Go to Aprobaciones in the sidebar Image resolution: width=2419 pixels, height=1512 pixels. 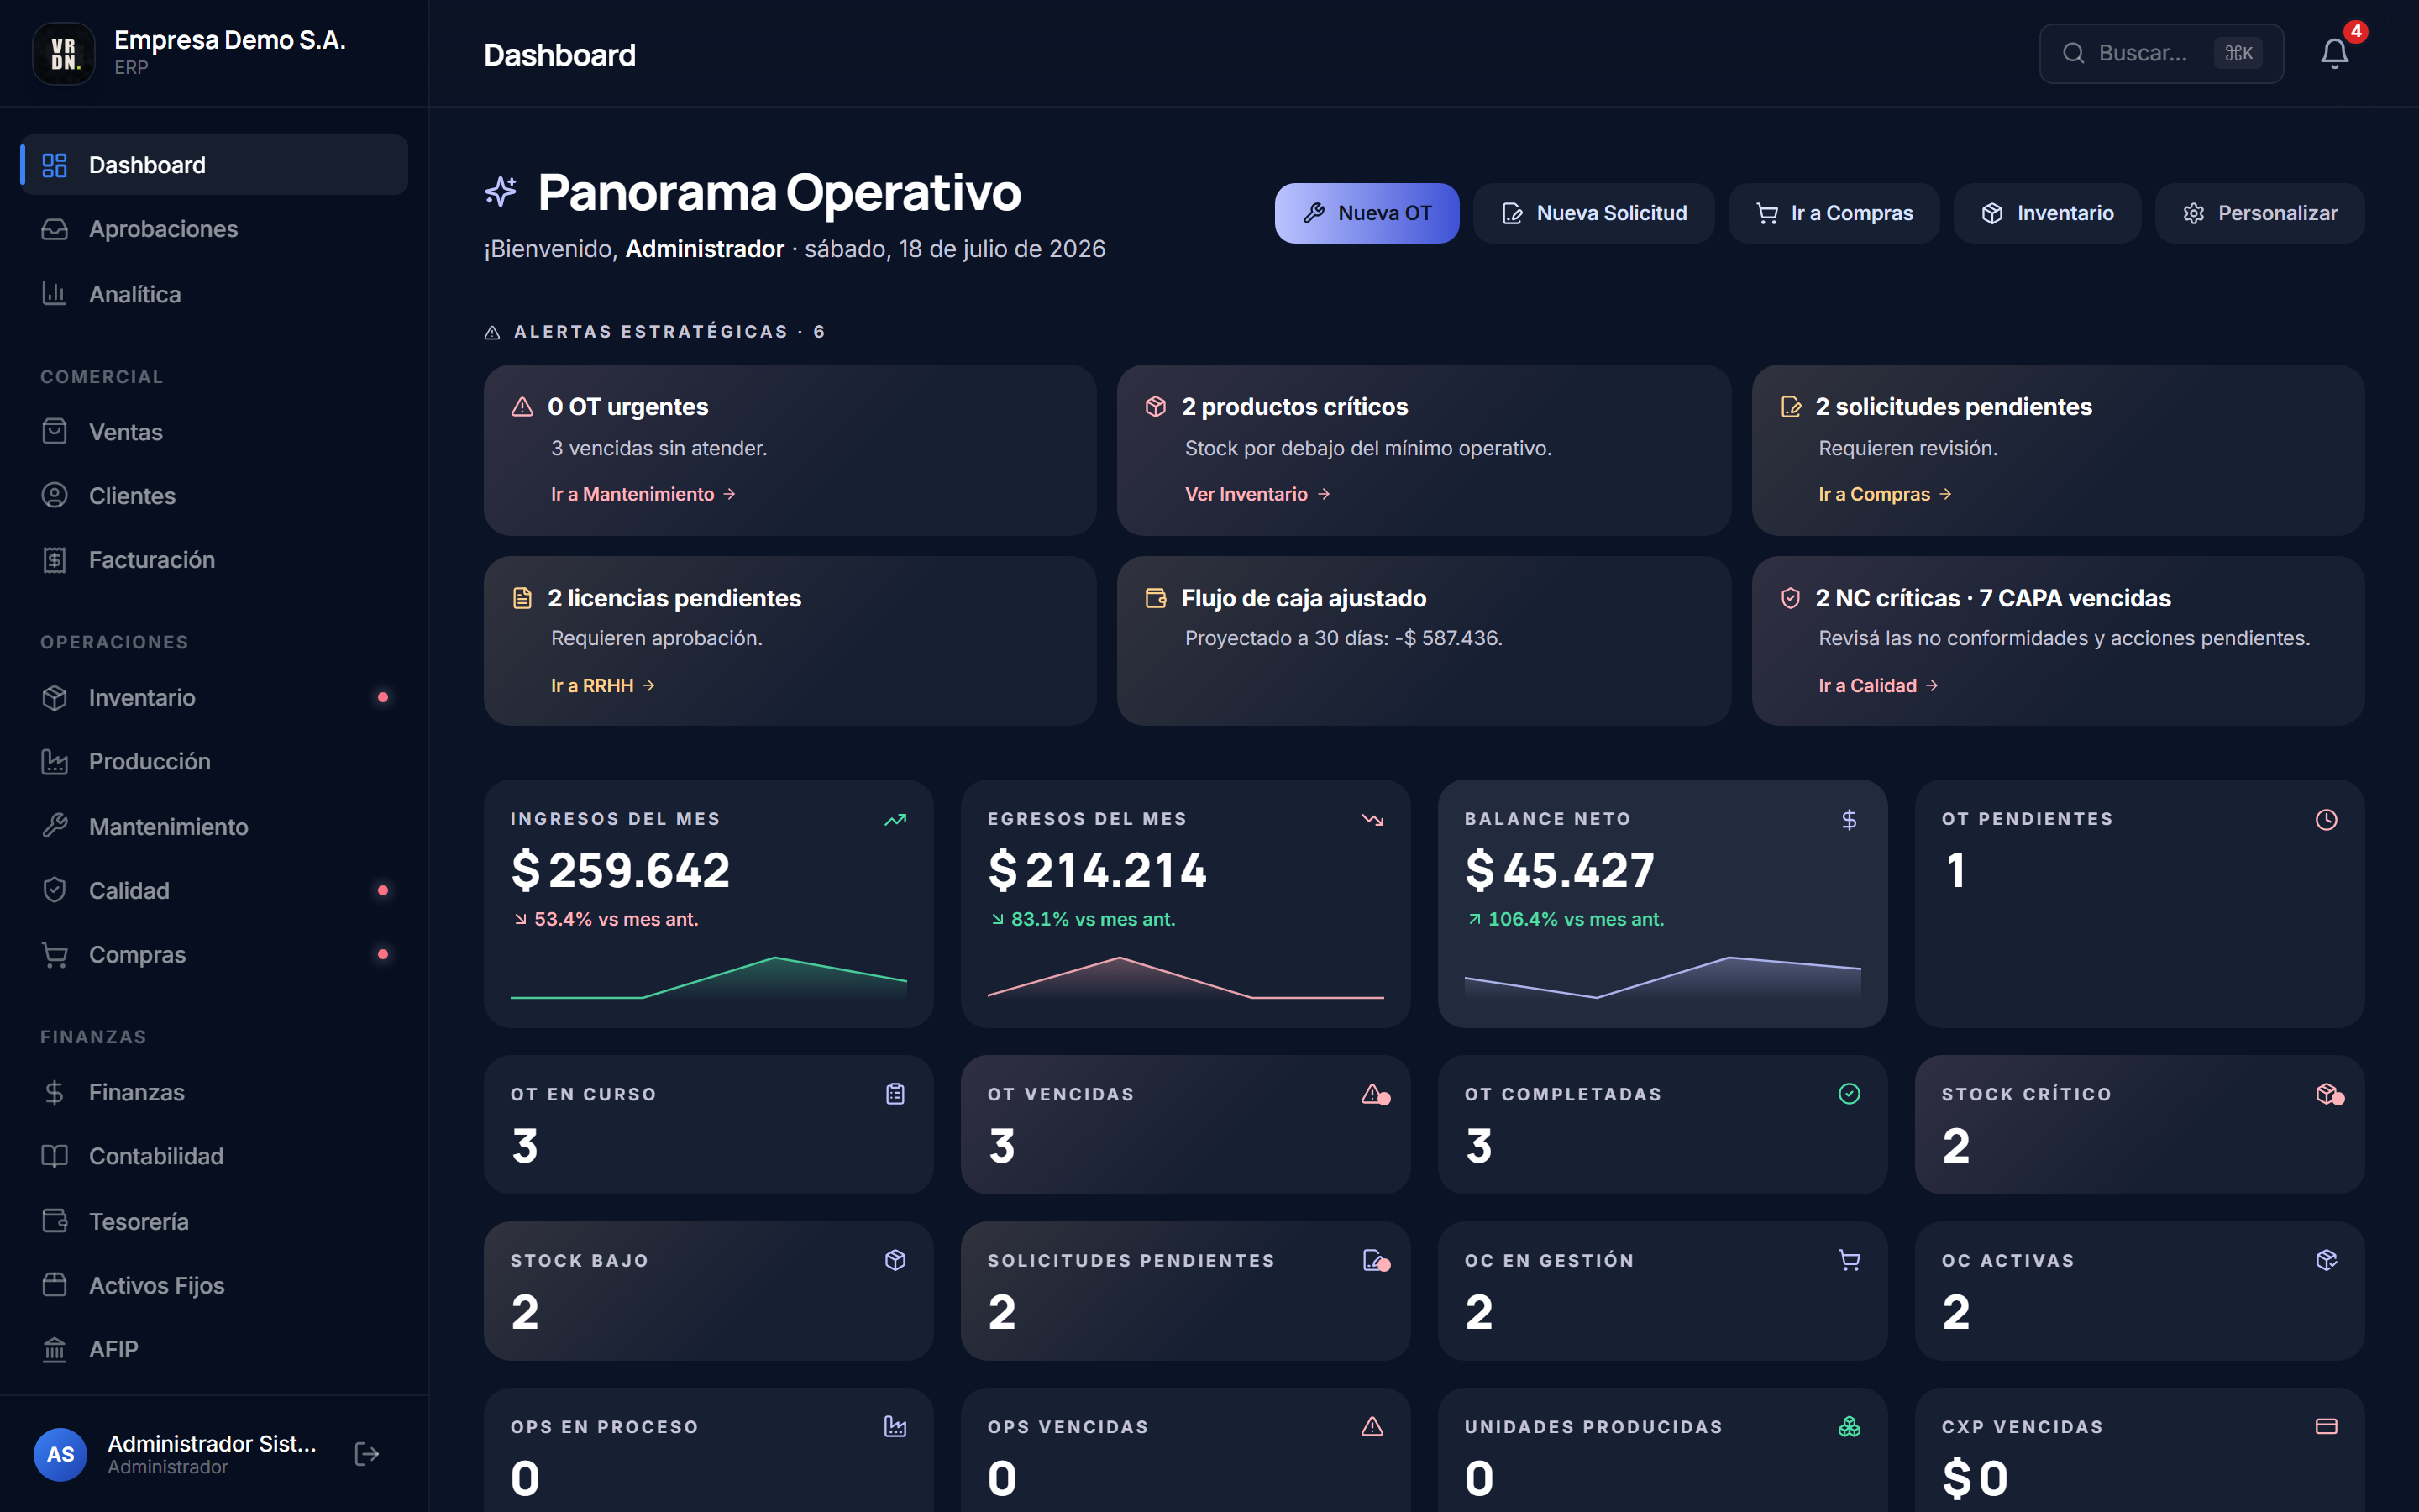point(214,229)
